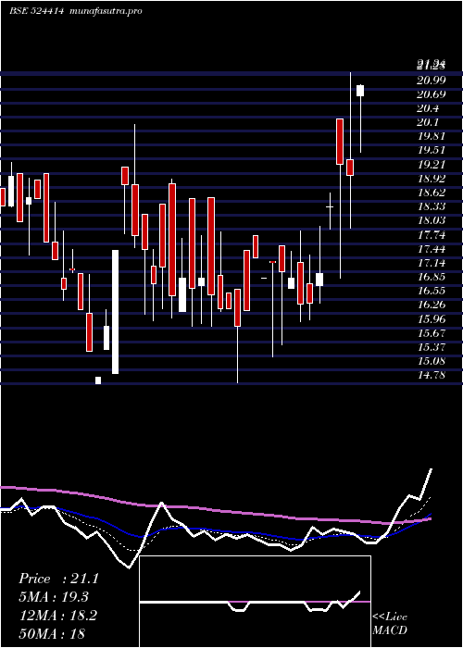
Task: Click the 18.92 price level label
Action: pos(432,179)
